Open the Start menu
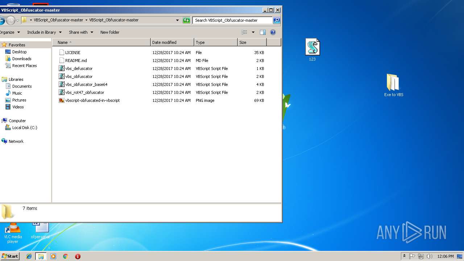The width and height of the screenshot is (464, 261). pyautogui.click(x=10, y=256)
